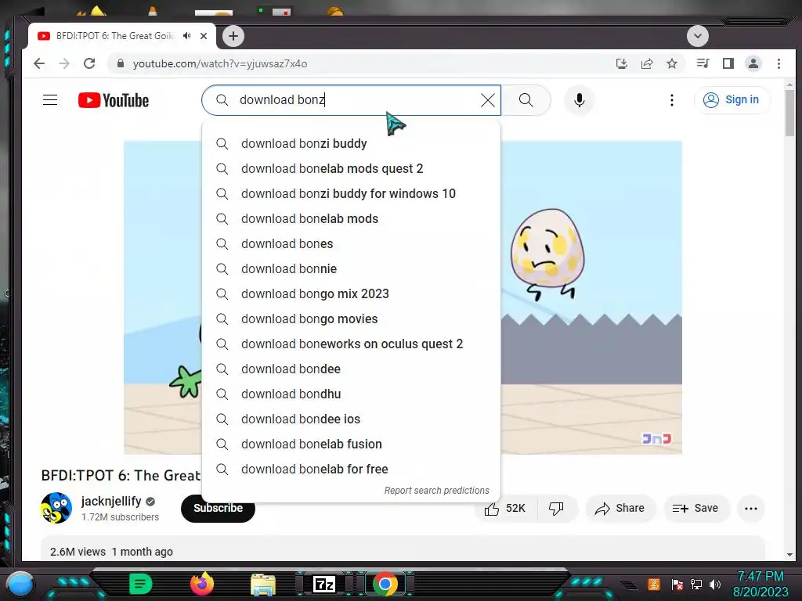Select 'download bongo mix 2023' suggestion
This screenshot has width=802, height=601.
(x=351, y=294)
